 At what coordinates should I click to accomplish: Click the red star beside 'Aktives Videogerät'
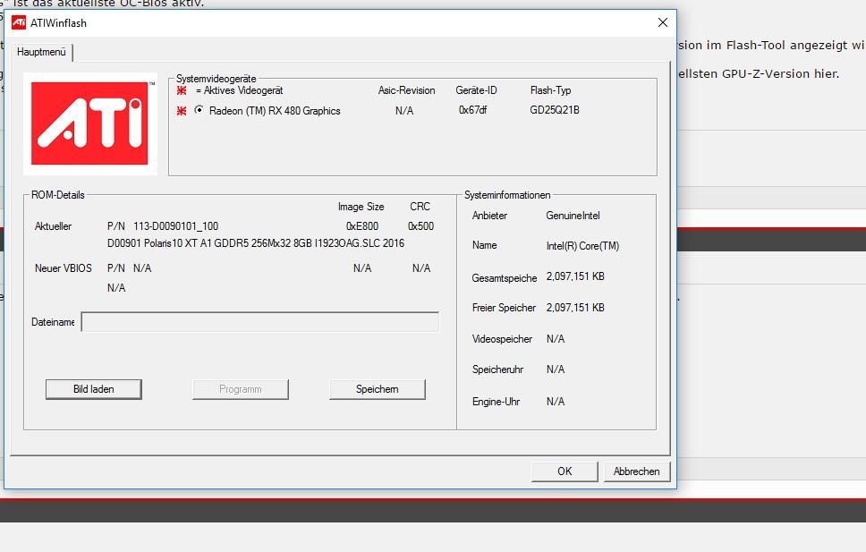[x=182, y=90]
